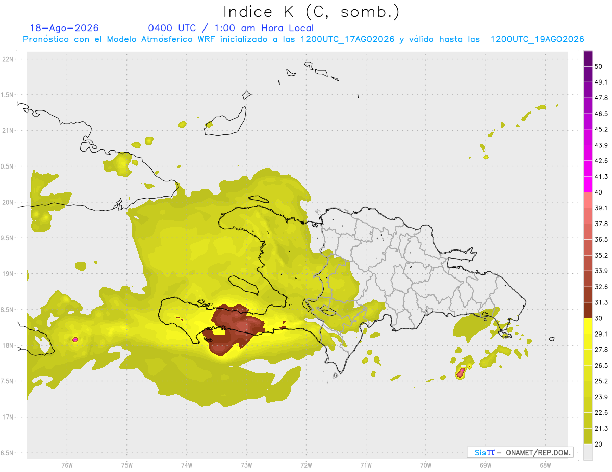This screenshot has height=472, width=612.
Task: Click the longitude axis label "68W"
Action: point(545,465)
